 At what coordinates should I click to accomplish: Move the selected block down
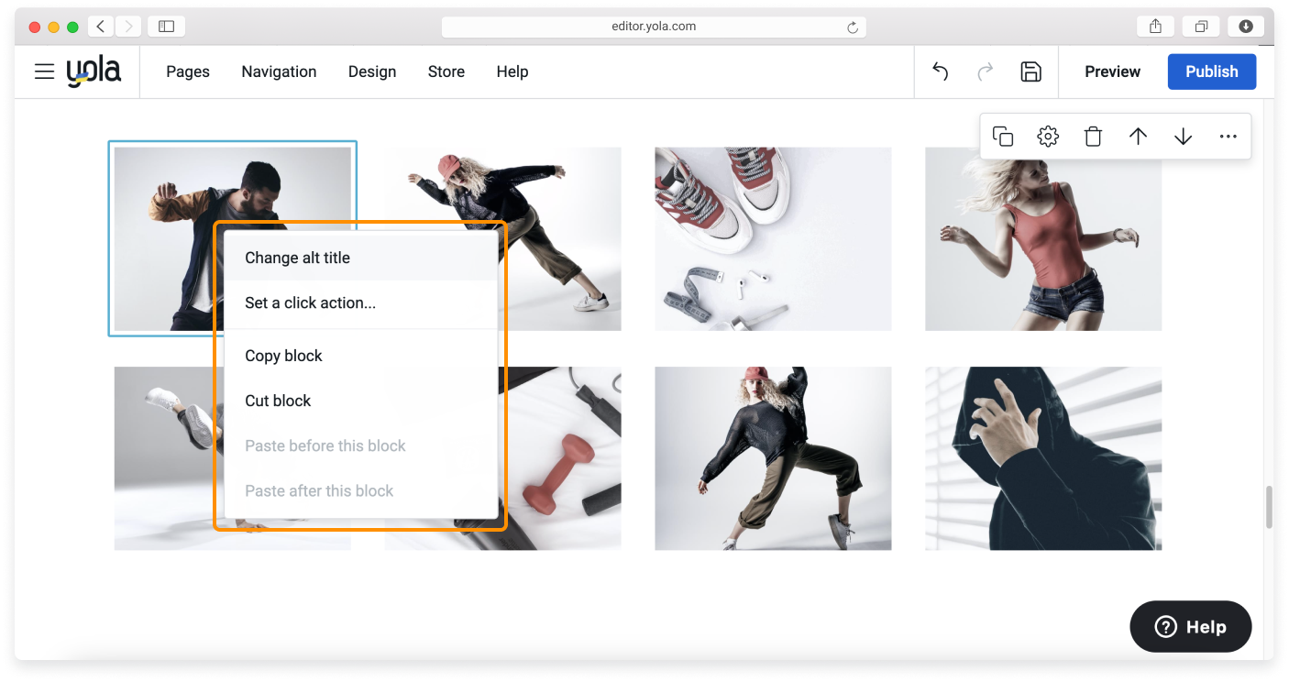click(x=1183, y=136)
